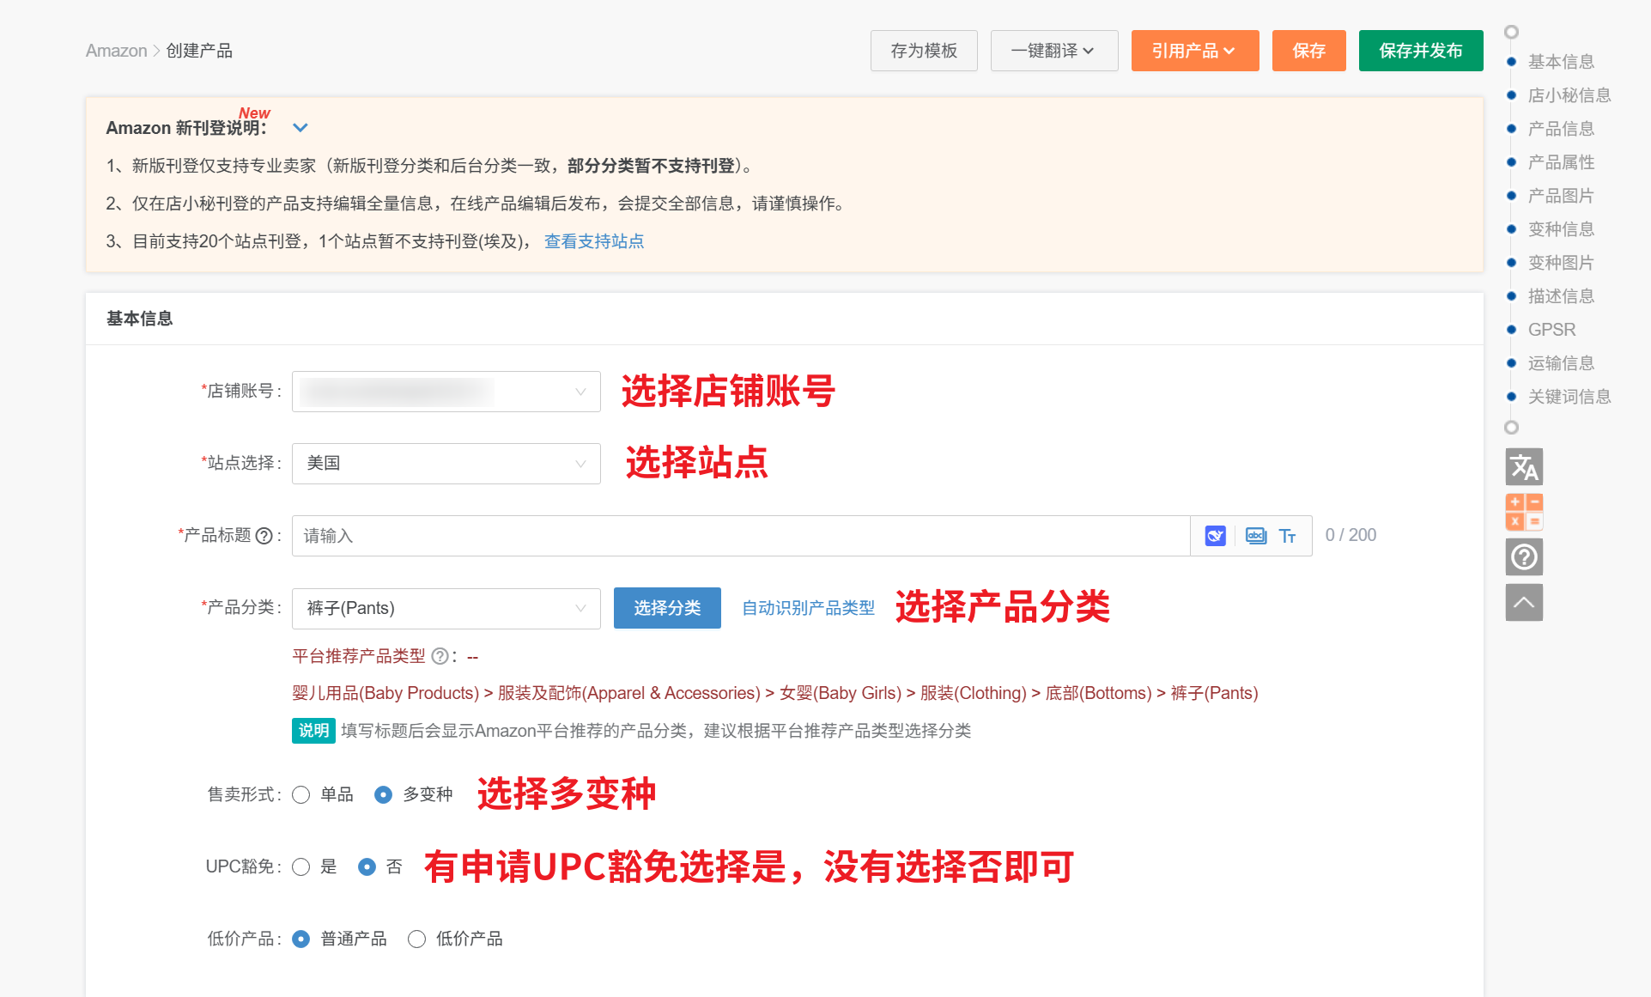Choose 是 for UPC豁免
This screenshot has width=1651, height=997.
point(301,866)
